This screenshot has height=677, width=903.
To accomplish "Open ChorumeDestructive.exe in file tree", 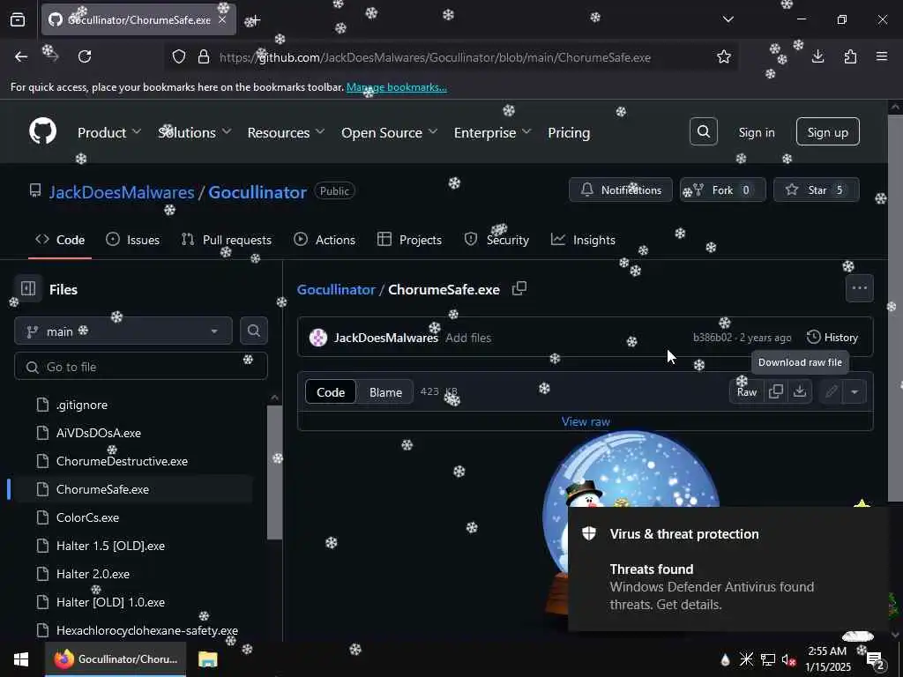I will pyautogui.click(x=122, y=460).
